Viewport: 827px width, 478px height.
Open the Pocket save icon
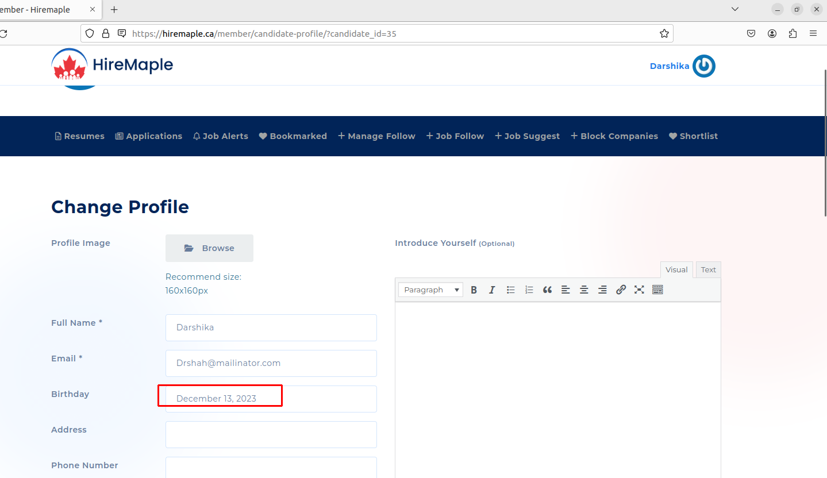pos(751,34)
